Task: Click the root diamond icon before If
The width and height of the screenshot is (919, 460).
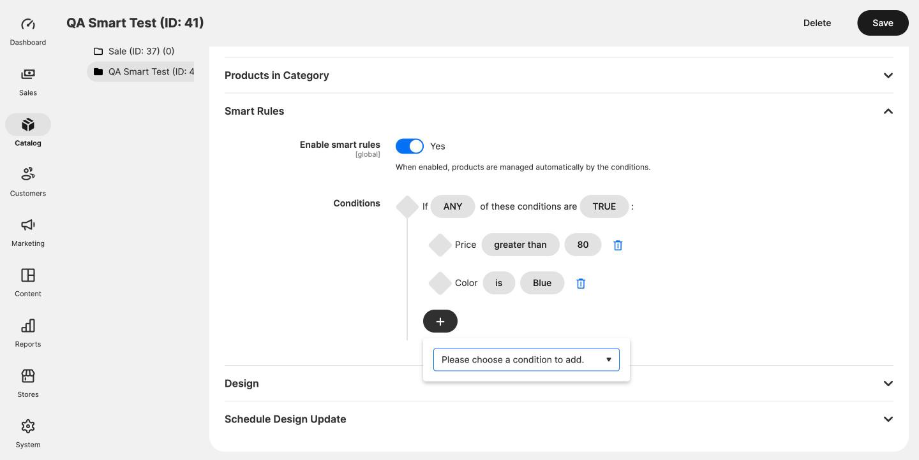Action: 407,206
